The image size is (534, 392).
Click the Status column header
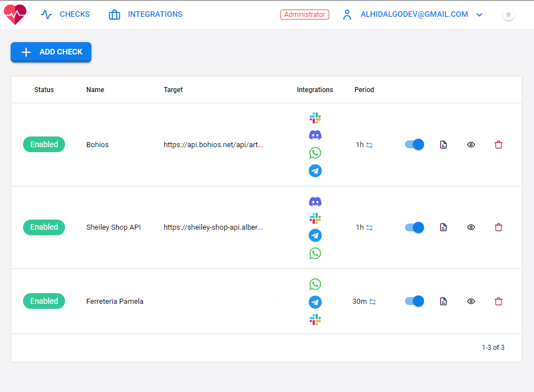(x=44, y=90)
